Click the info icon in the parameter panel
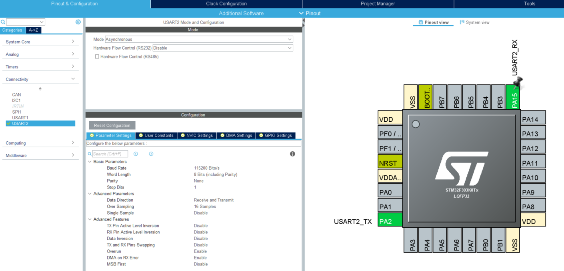 [x=292, y=154]
